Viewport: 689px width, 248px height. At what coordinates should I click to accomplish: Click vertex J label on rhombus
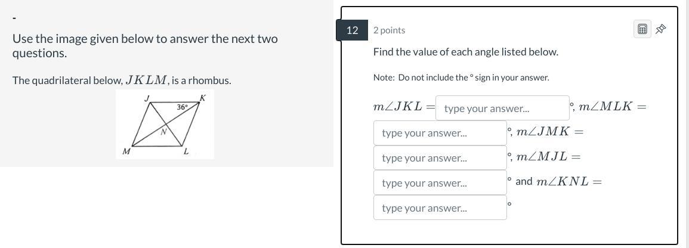[x=147, y=97]
